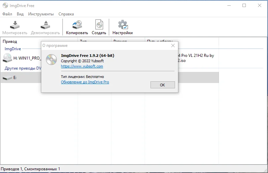Click the Привод column header
Screen dimensions: 268x173
pos(10,41)
